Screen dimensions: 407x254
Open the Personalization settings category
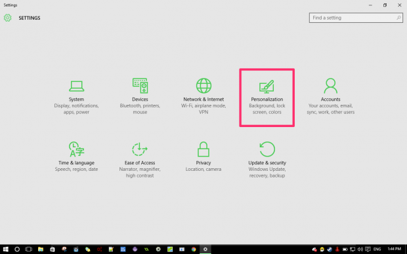267,98
